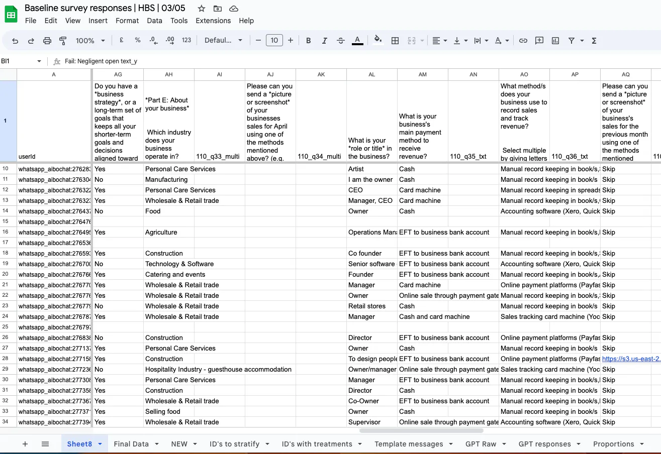Toggle bold formatting
The width and height of the screenshot is (661, 454).
[x=309, y=41]
